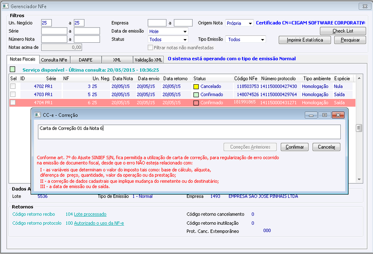Image resolution: width=373 pixels, height=254 pixels.
Task: Expand the Status filter dropdown
Action: (x=185, y=40)
